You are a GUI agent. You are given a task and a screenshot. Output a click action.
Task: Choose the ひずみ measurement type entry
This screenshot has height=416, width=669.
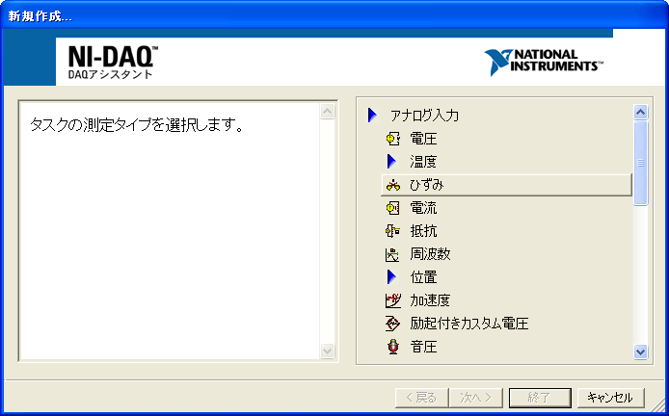(506, 186)
